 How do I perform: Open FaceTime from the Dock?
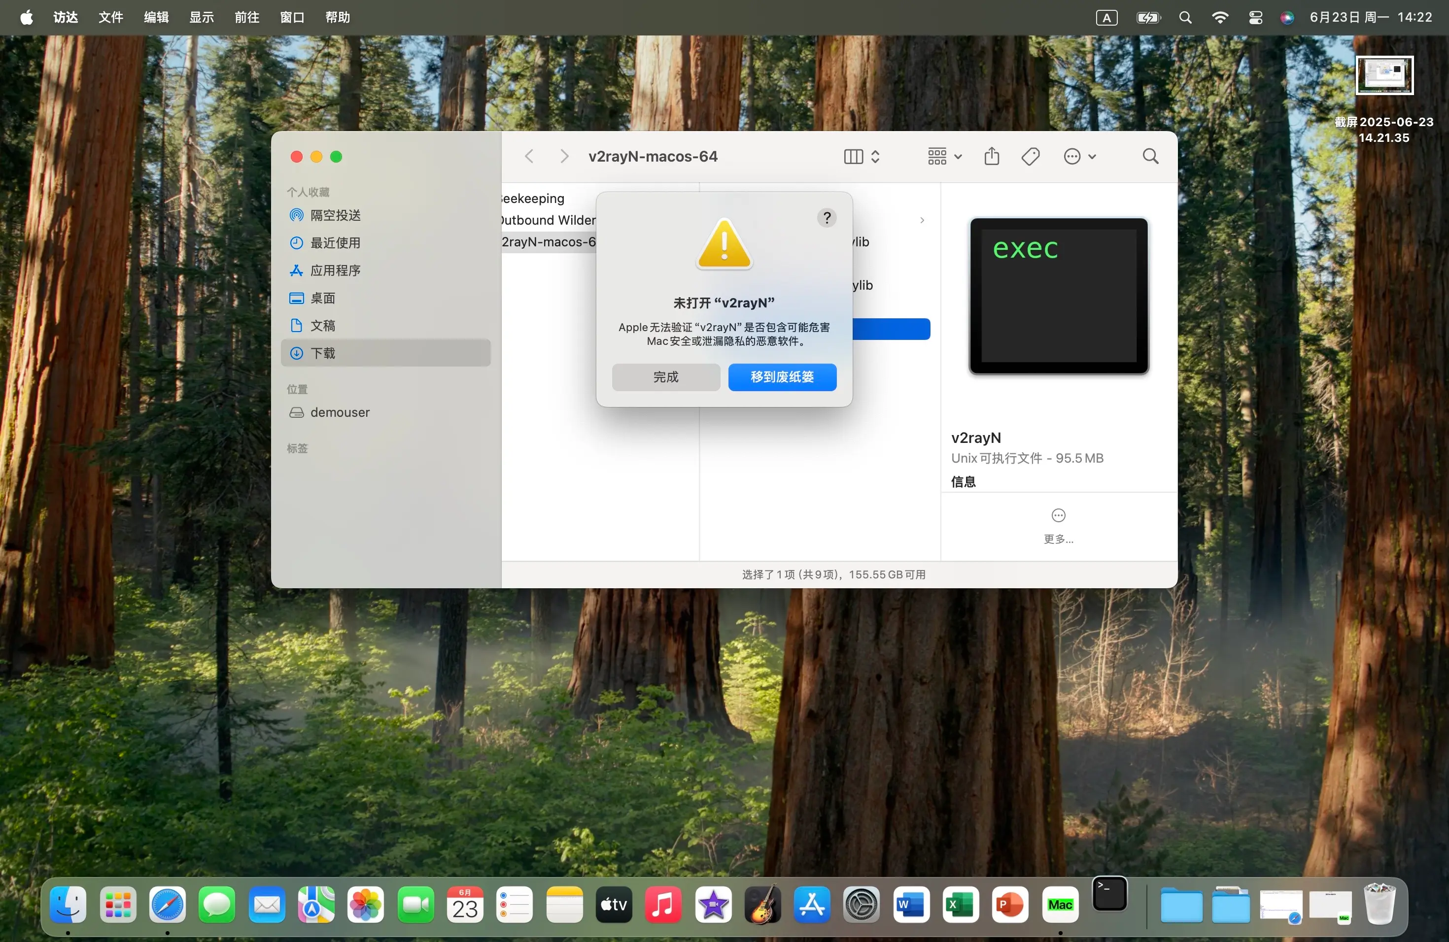click(x=415, y=904)
